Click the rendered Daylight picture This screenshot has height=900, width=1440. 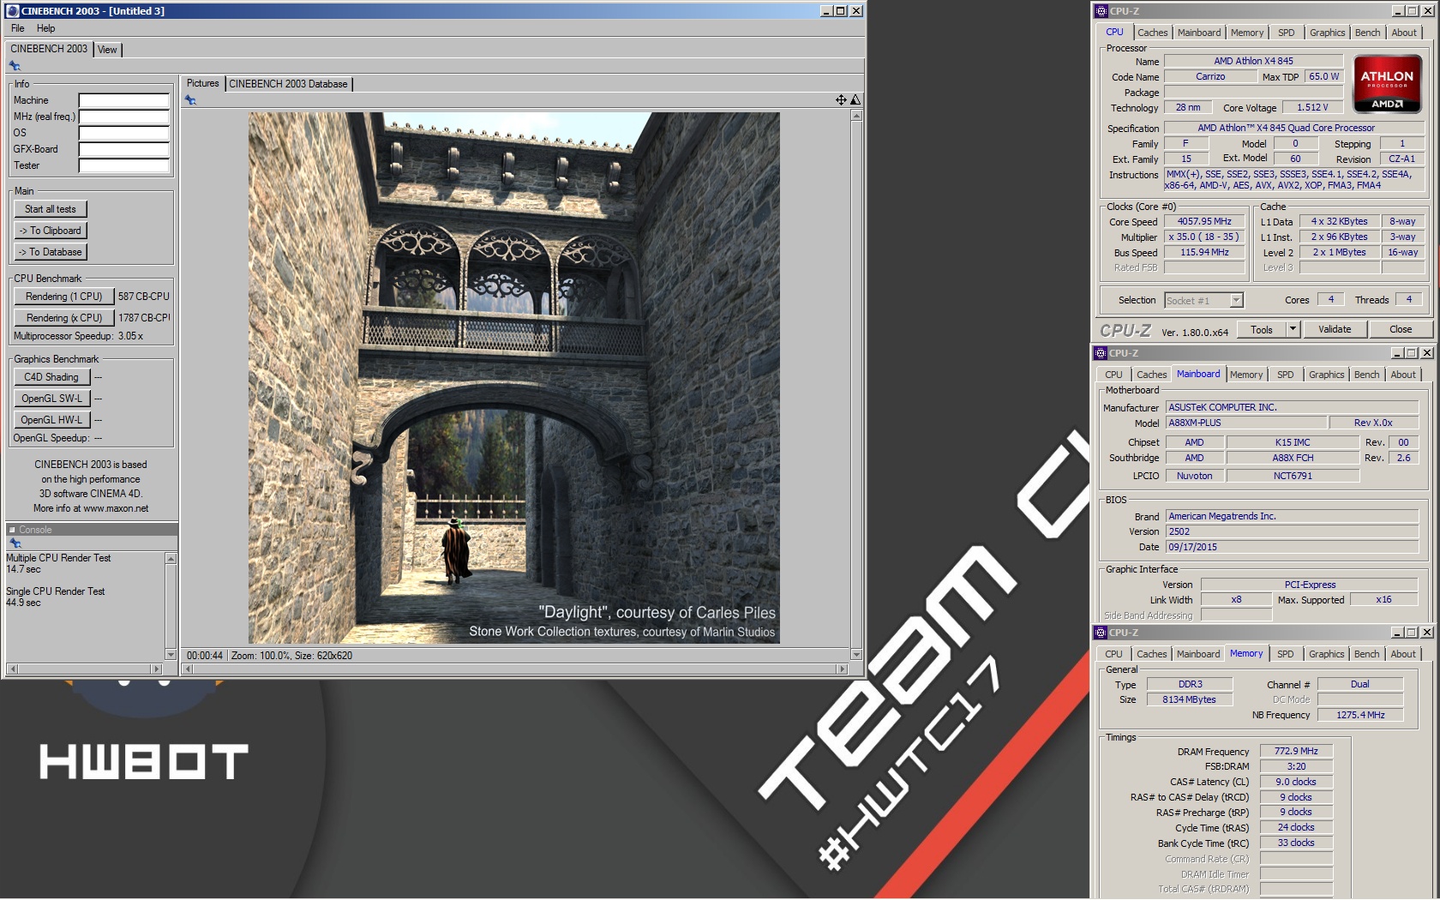point(514,378)
